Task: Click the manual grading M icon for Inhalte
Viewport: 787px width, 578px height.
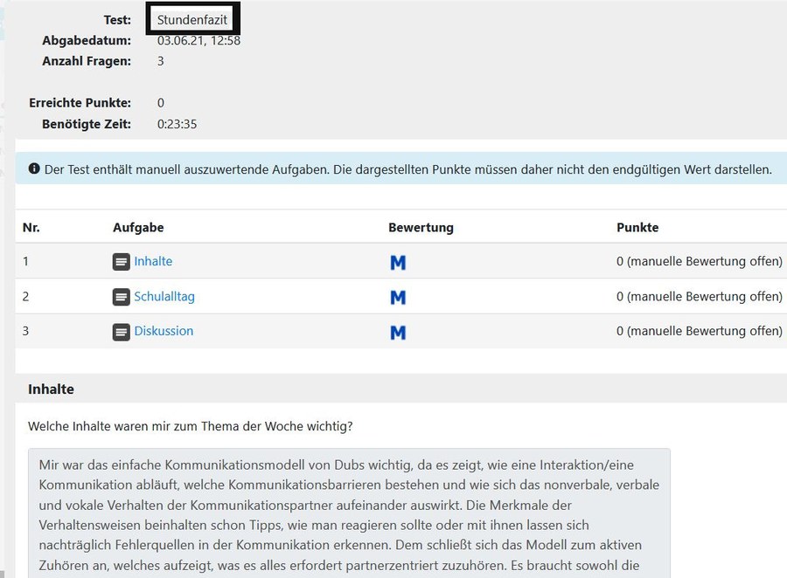Action: [398, 263]
